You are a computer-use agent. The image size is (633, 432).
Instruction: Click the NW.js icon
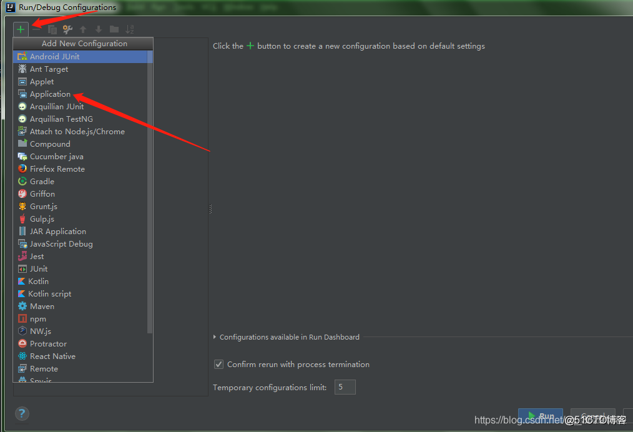point(22,331)
